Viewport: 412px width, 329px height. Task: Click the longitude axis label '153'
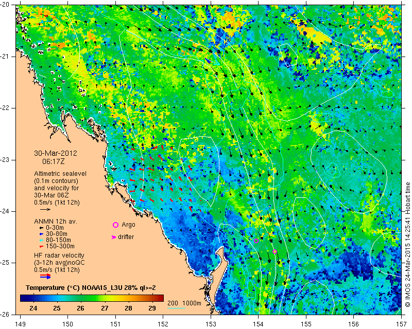coord(211,324)
